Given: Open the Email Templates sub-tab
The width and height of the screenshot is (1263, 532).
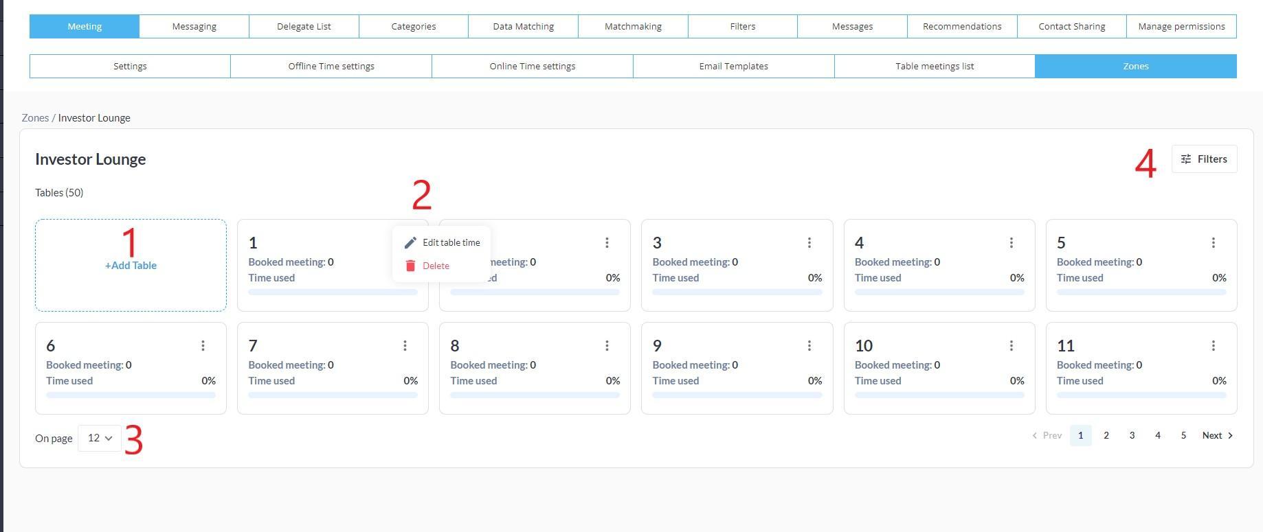Looking at the screenshot, I should click(733, 66).
